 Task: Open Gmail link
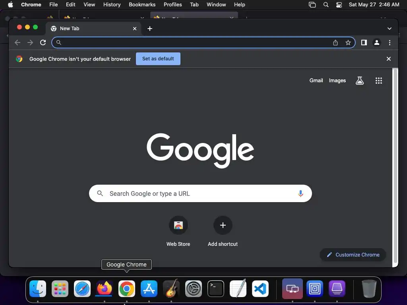coord(316,80)
